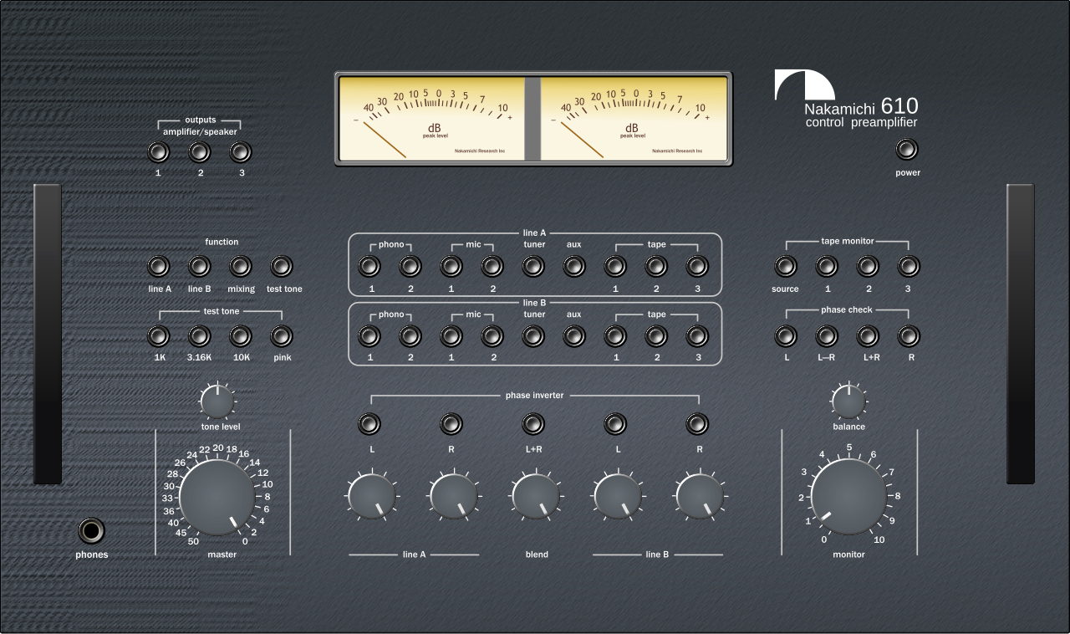The width and height of the screenshot is (1070, 634).
Task: Select line A phono 2 input
Action: pyautogui.click(x=410, y=267)
